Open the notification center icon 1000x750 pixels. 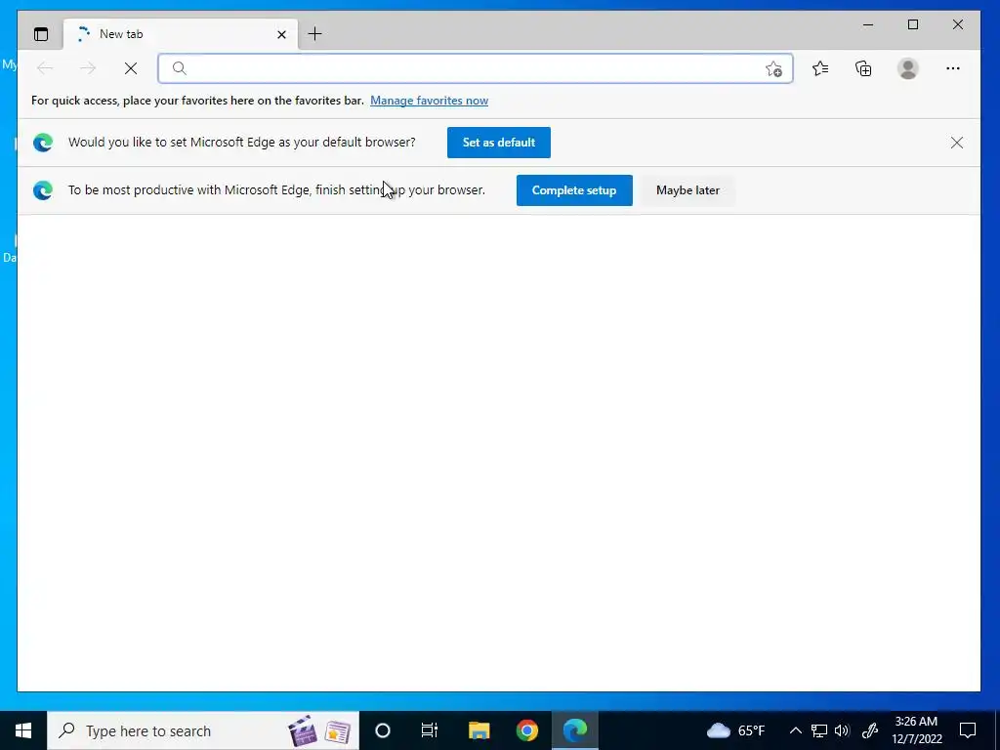968,730
